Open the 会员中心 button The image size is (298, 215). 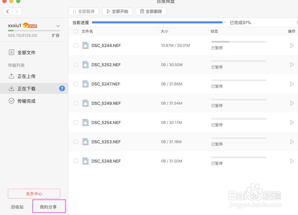click(34, 194)
